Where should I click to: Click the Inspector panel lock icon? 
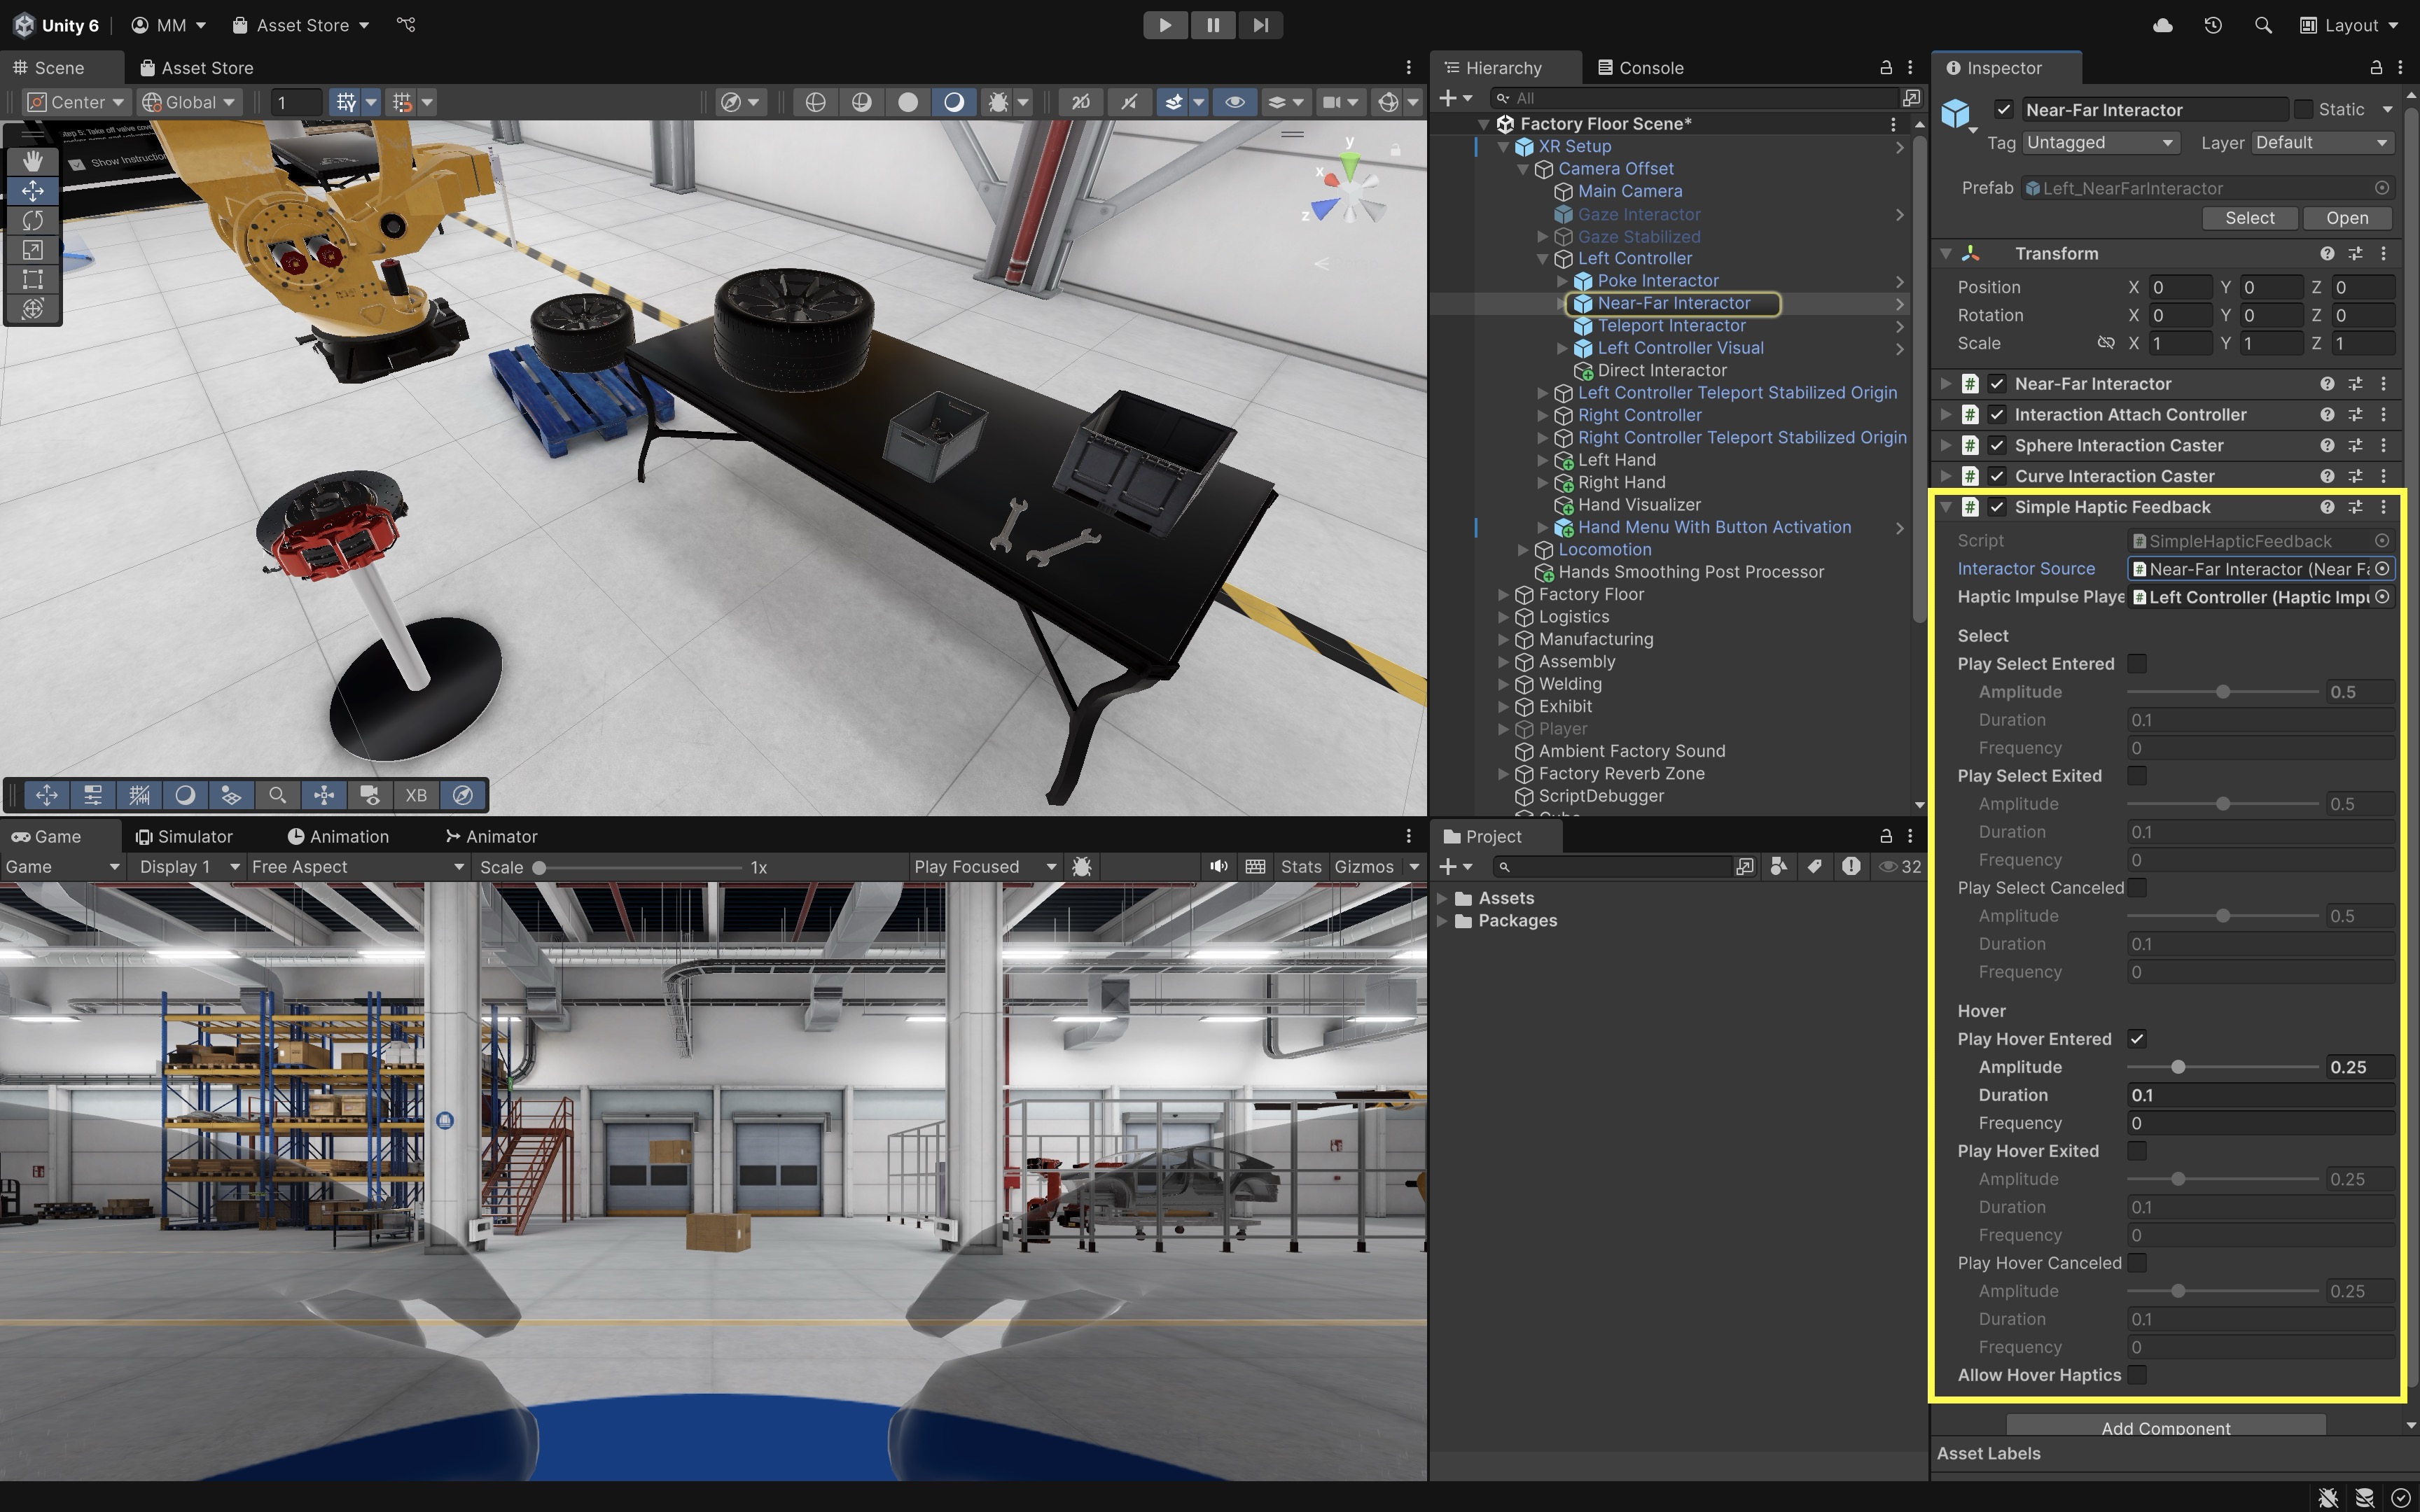pyautogui.click(x=2376, y=68)
